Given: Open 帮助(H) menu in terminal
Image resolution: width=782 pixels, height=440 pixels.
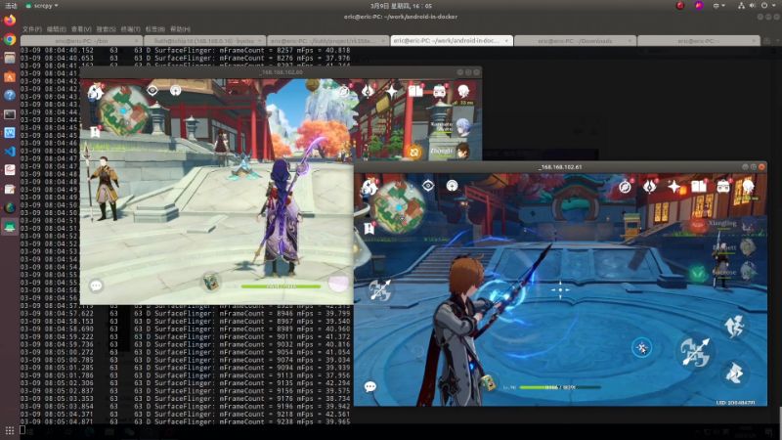Looking at the screenshot, I should coord(180,29).
